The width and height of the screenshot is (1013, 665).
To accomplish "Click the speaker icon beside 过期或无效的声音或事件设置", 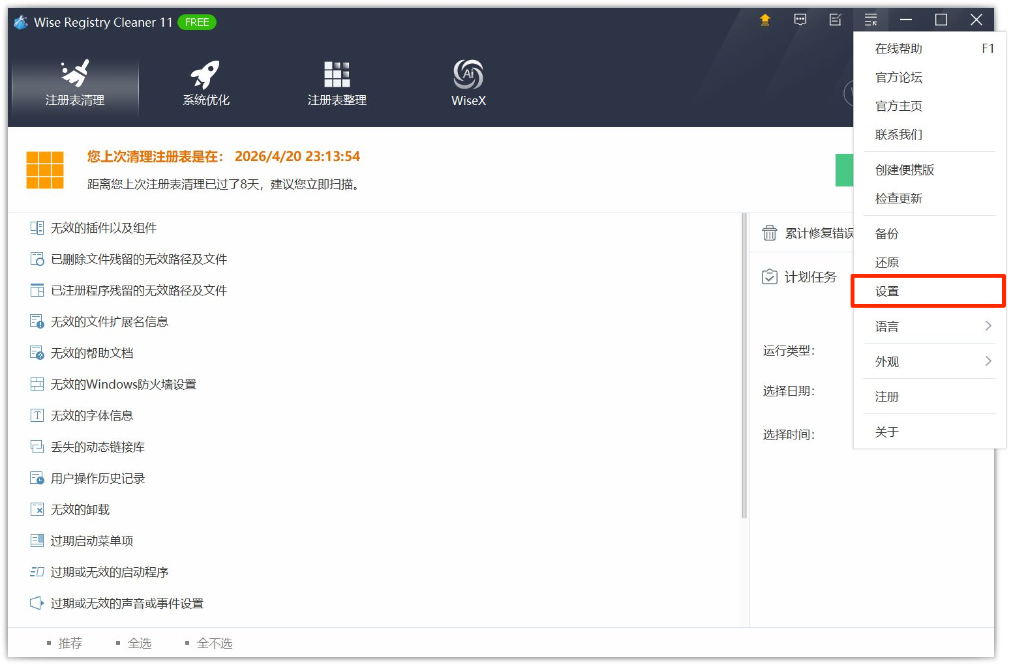I will coord(37,604).
